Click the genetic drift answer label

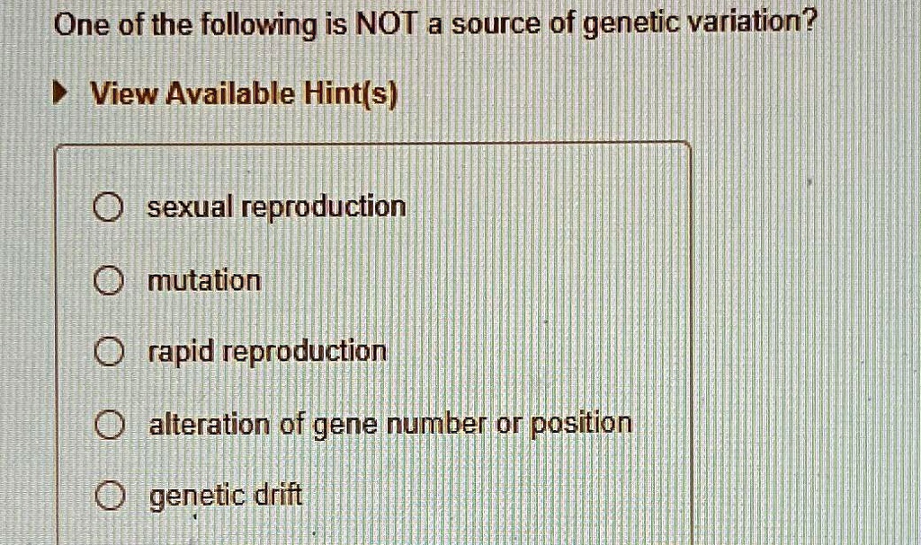point(224,493)
